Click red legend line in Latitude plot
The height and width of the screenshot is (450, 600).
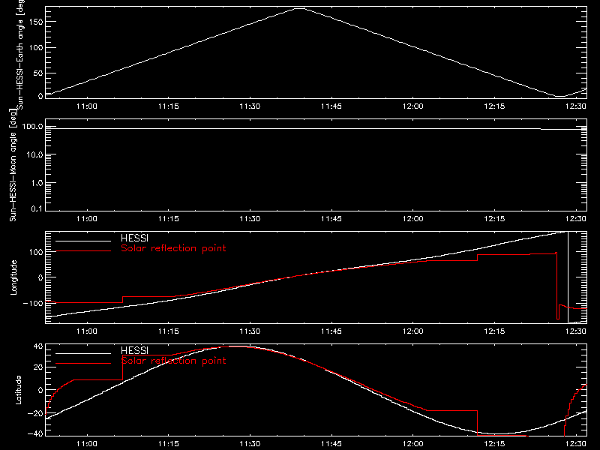click(x=83, y=363)
